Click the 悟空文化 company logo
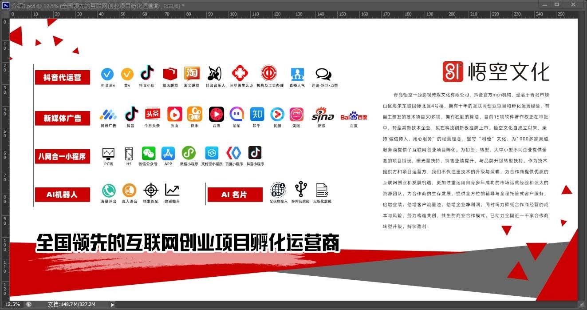587x310 pixels. 496,72
